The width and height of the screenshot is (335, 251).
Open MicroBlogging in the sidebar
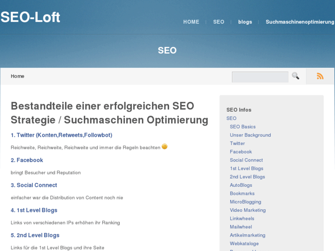(x=246, y=202)
